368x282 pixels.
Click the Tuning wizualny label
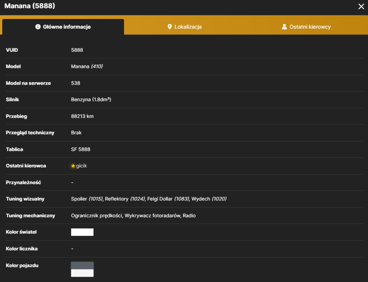point(25,199)
